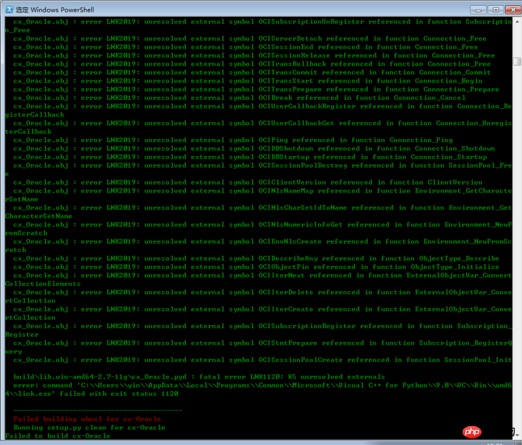This screenshot has height=445, width=522.
Task: Minimize the Windows PowerShell window
Action: pyautogui.click(x=478, y=10)
